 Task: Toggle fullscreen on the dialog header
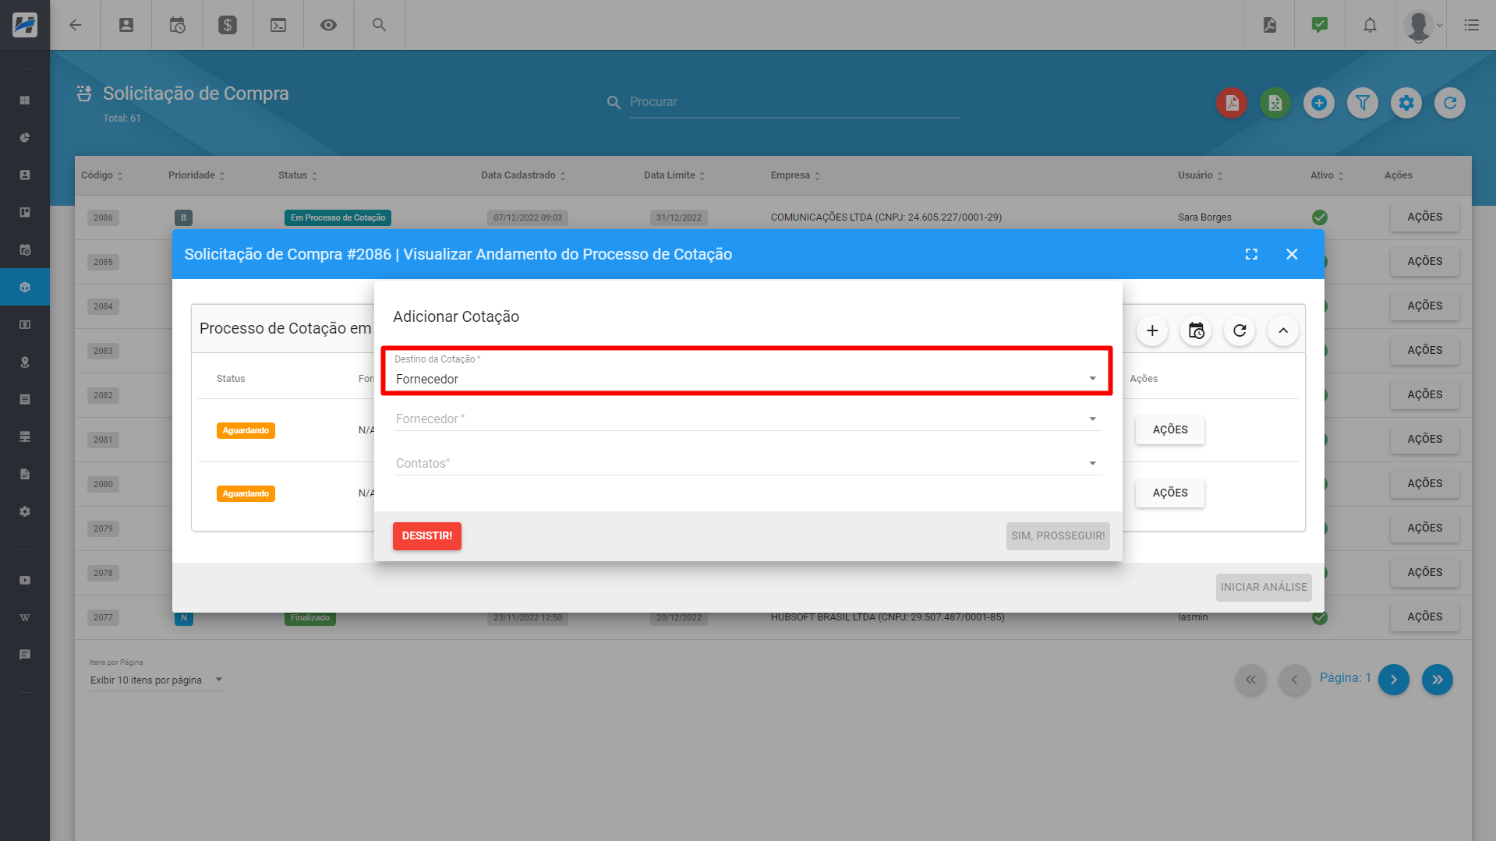click(1251, 254)
